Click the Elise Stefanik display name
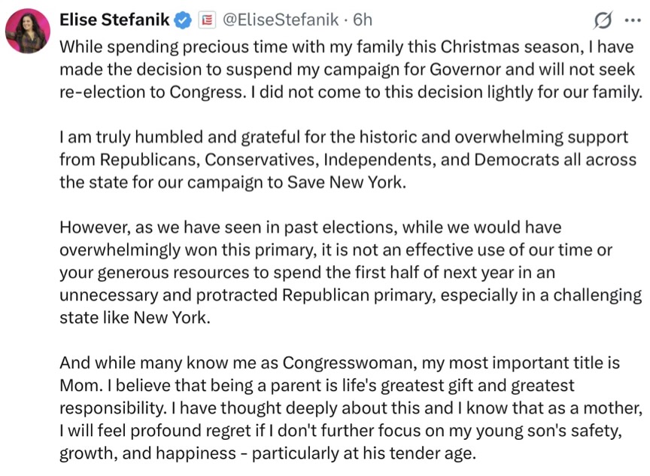650x476 pixels. coord(114,19)
